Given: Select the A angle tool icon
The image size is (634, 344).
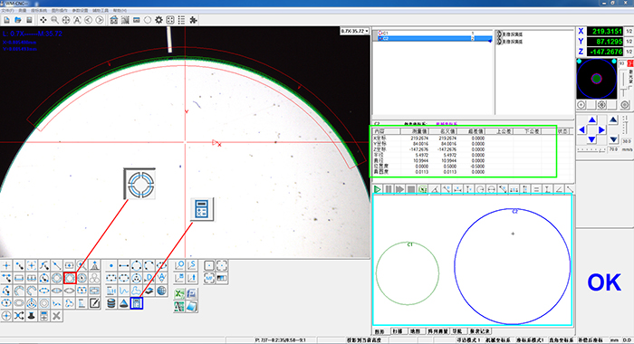Looking at the screenshot, I should tap(162, 278).
